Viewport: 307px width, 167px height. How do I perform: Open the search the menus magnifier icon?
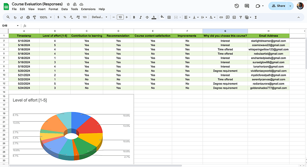click(8, 17)
